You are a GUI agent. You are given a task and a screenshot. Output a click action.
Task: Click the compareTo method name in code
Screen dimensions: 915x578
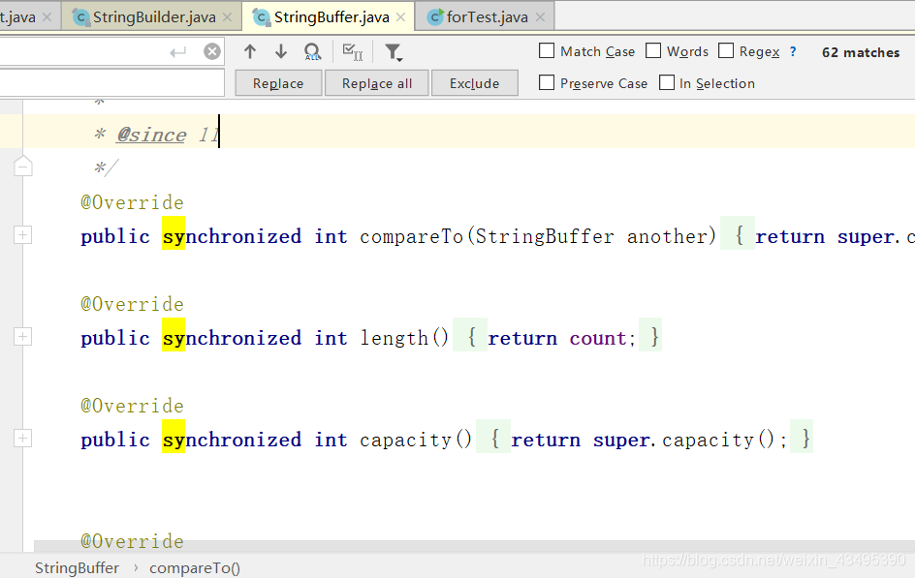click(411, 236)
